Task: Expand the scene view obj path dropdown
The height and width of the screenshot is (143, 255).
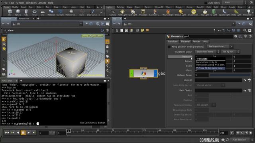Action: [81, 24]
